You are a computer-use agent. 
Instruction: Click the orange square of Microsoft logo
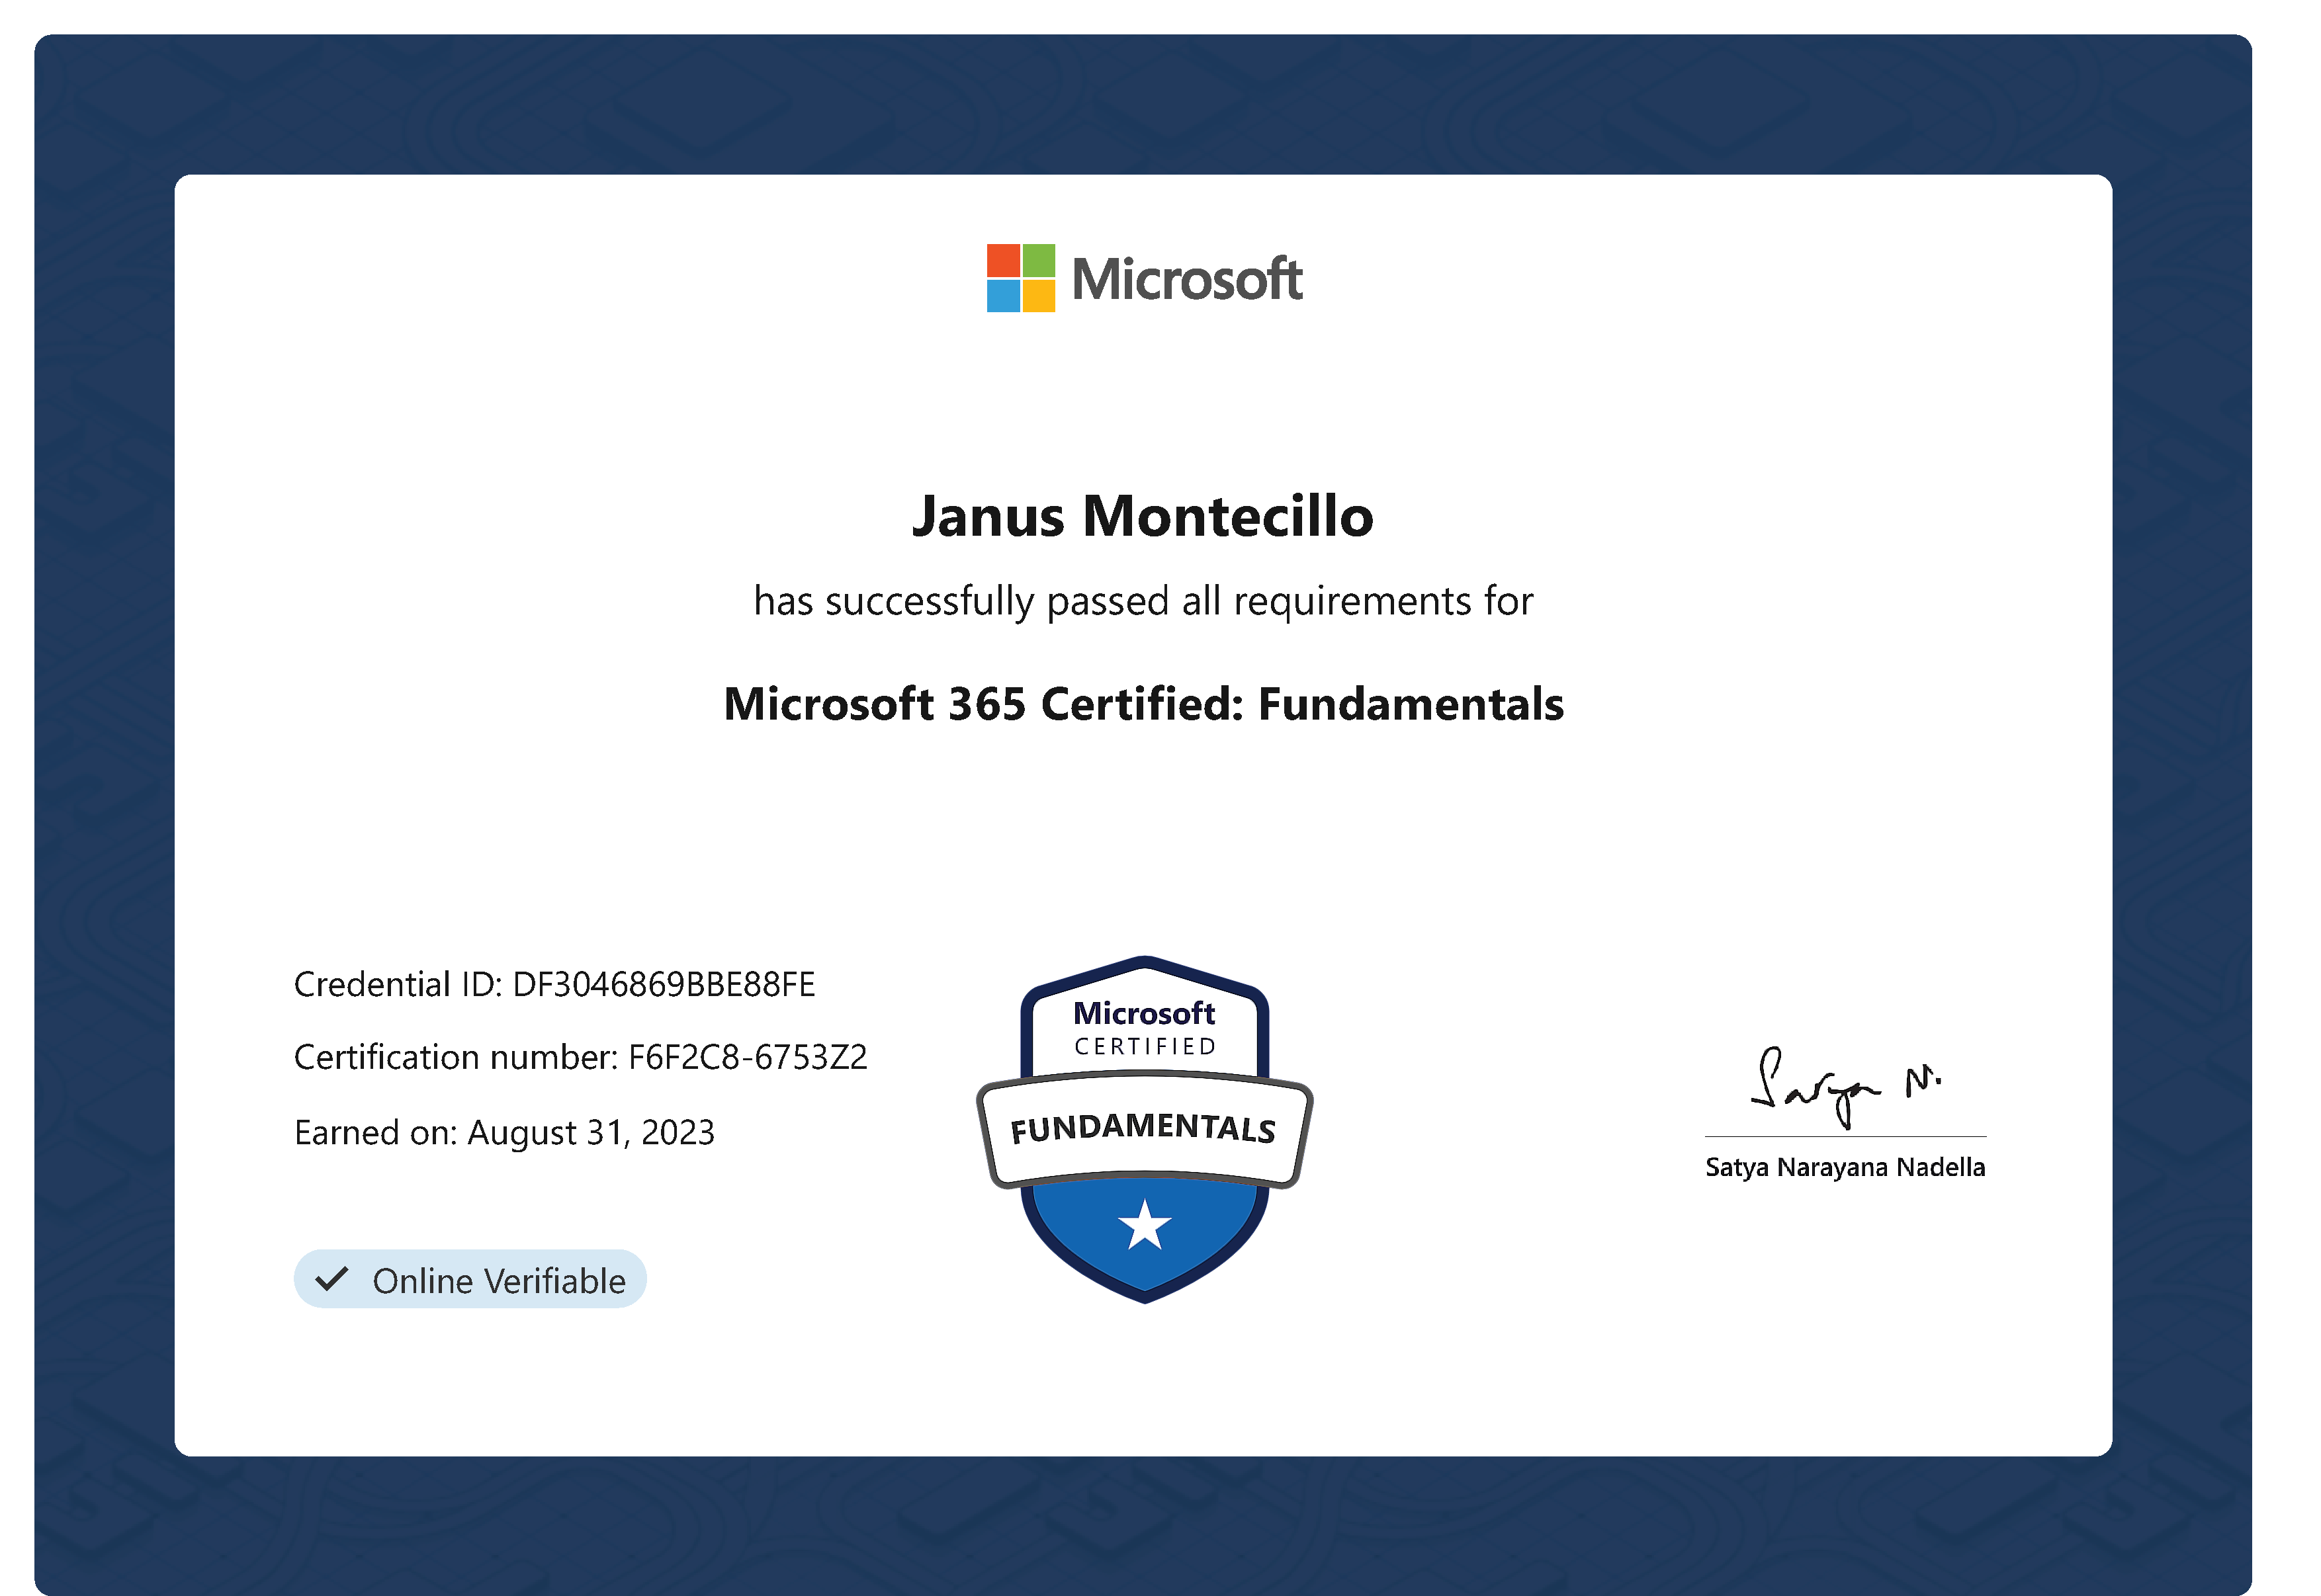[1002, 260]
